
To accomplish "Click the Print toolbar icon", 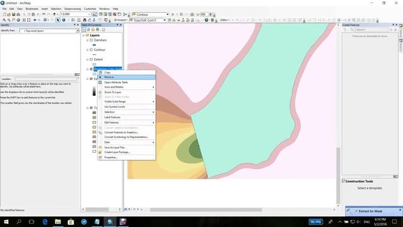I will (x=18, y=14).
